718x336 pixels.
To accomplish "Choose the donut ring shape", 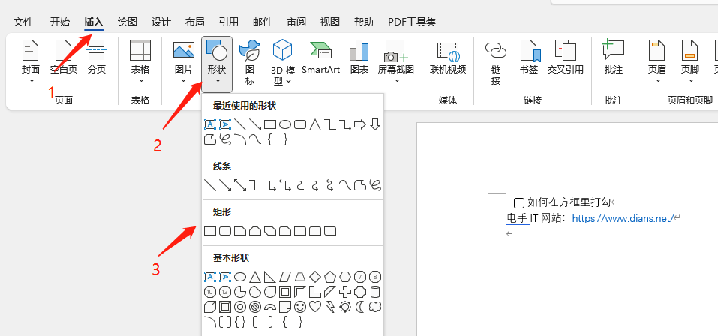I will [x=240, y=307].
